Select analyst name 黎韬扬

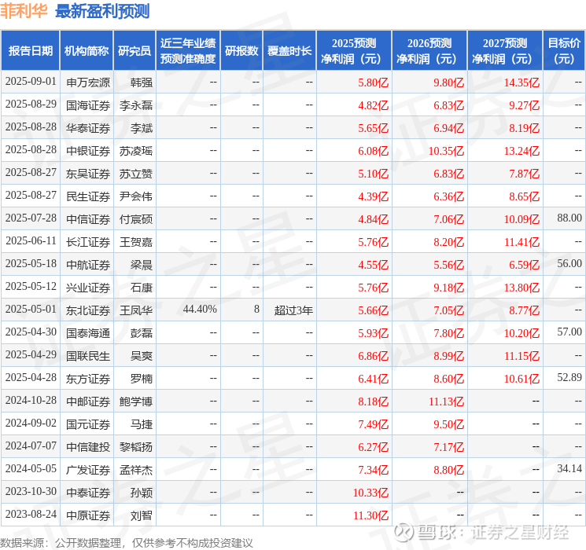(136, 447)
